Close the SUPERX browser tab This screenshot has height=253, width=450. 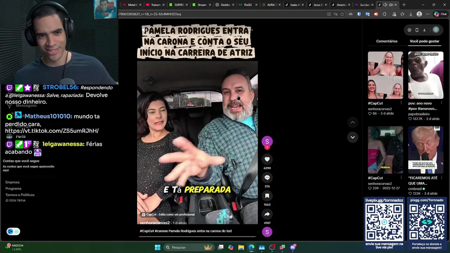tap(186, 5)
